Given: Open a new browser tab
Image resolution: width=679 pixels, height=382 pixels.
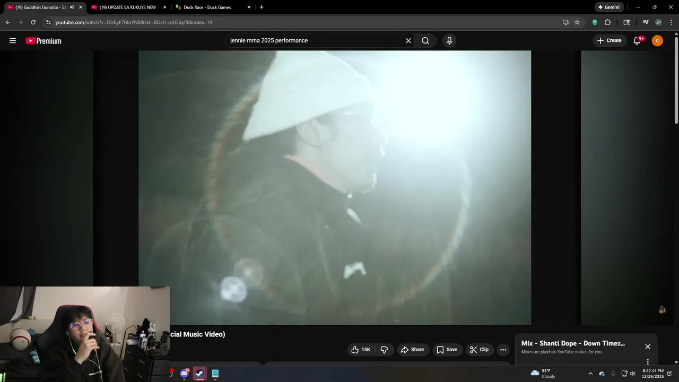Looking at the screenshot, I should point(262,7).
